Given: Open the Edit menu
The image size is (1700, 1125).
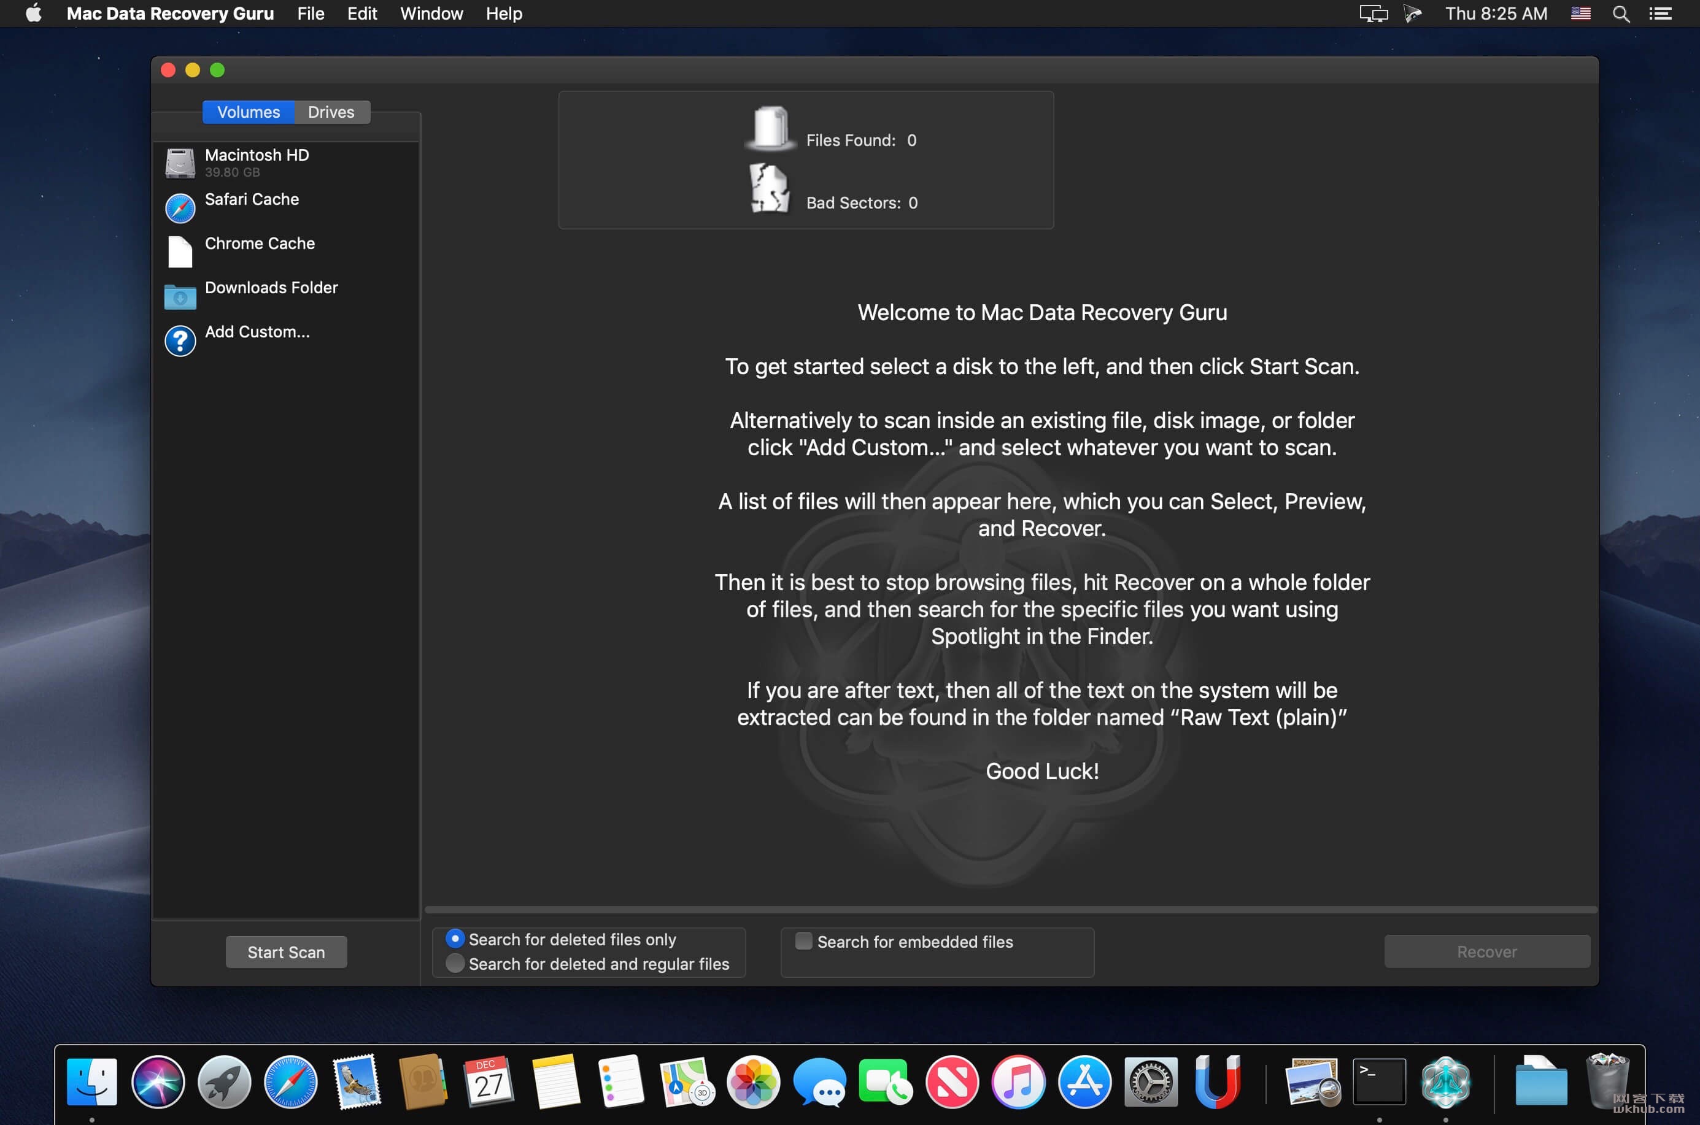Looking at the screenshot, I should pyautogui.click(x=362, y=13).
